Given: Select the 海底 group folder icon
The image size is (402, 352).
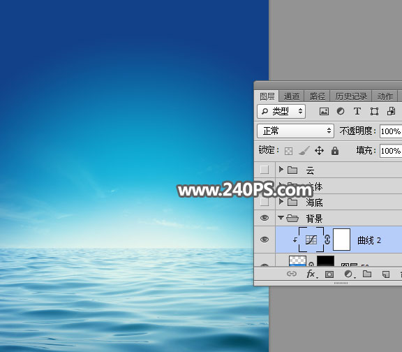Looking at the screenshot, I should click(x=292, y=202).
